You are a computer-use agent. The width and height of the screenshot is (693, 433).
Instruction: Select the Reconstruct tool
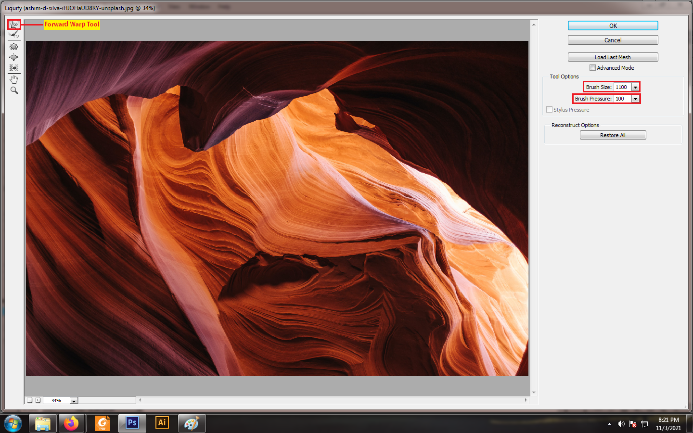[14, 35]
